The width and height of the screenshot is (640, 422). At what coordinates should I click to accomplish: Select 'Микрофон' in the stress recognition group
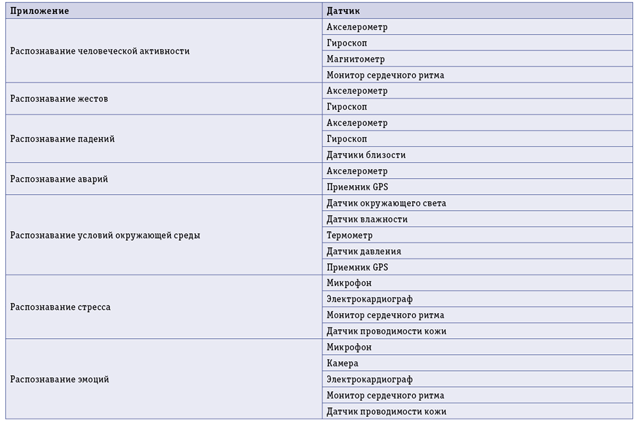click(477, 283)
